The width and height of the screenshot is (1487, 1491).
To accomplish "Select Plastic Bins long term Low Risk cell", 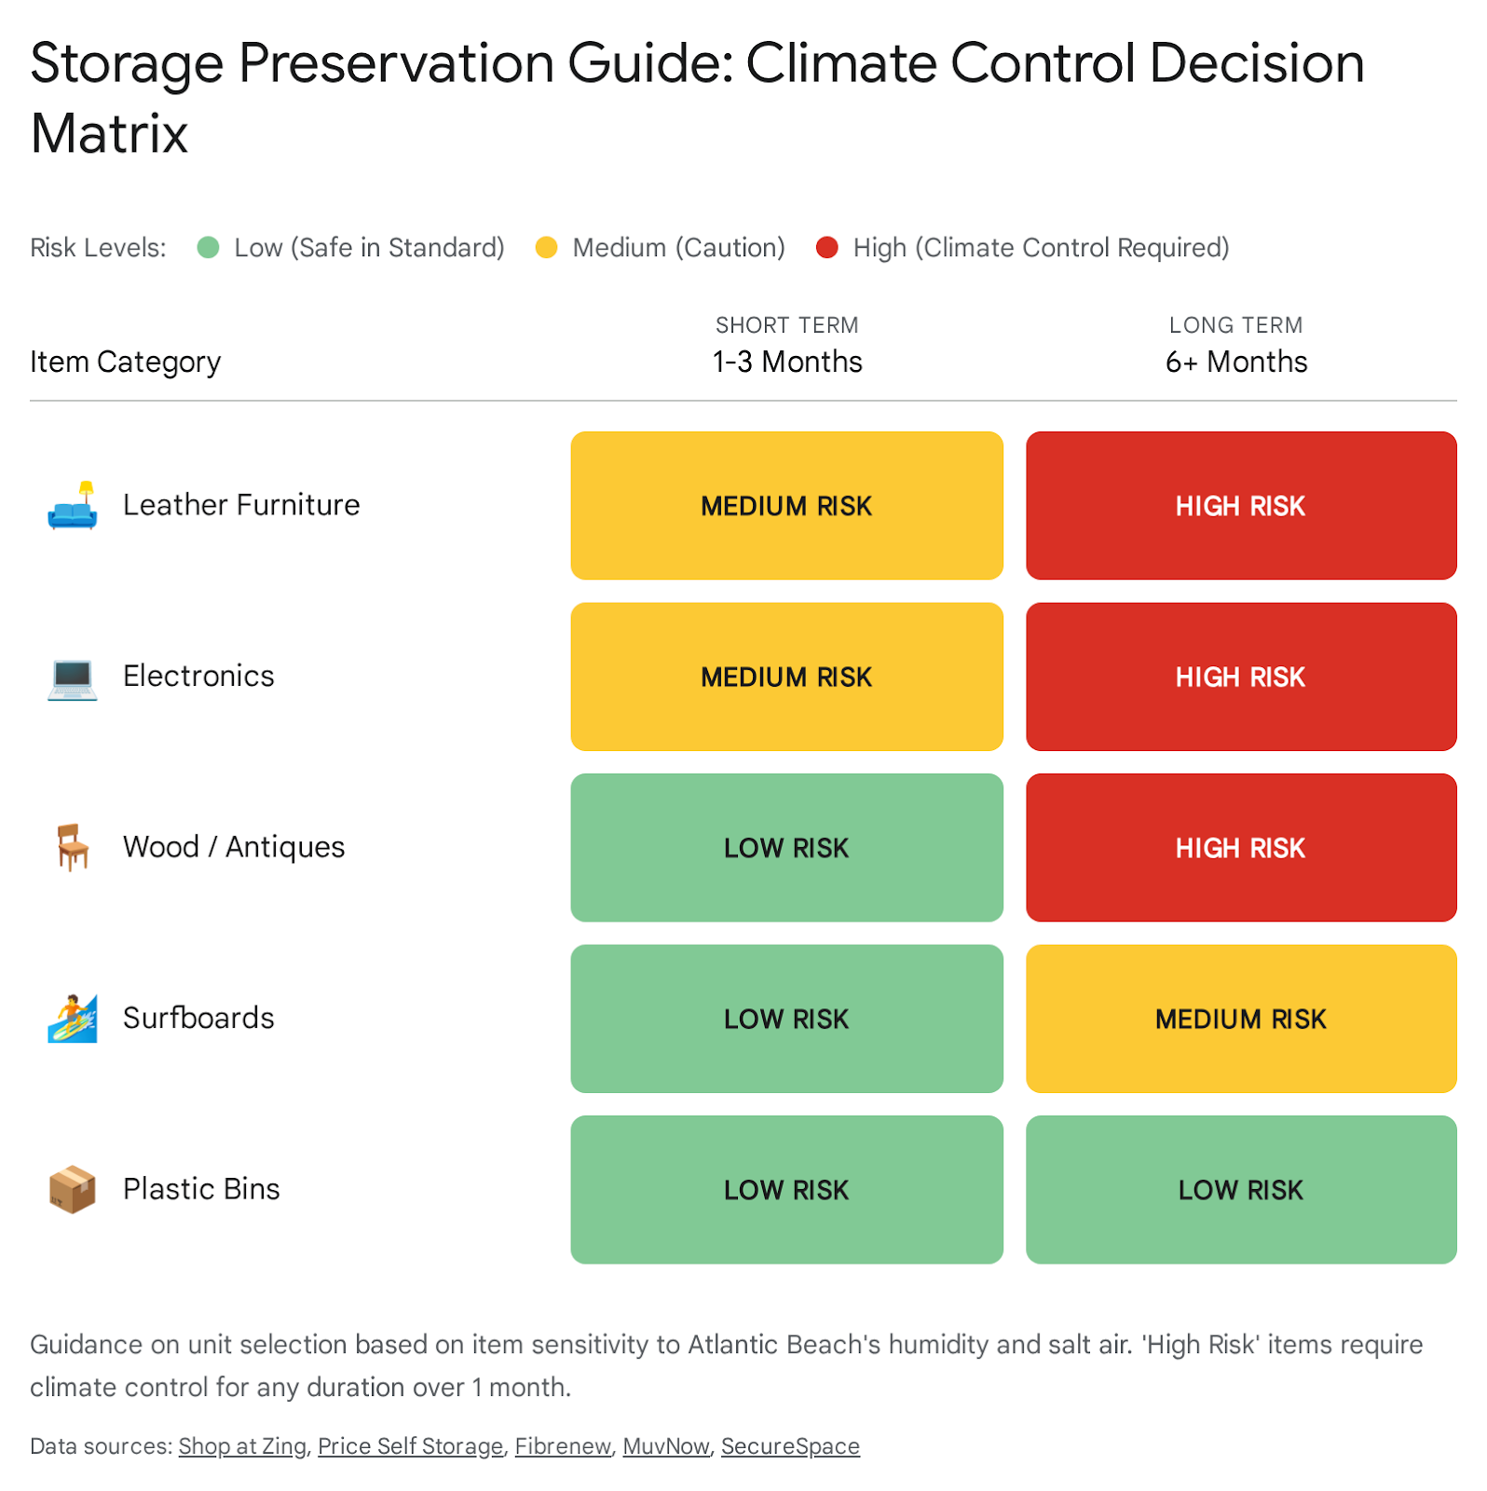I will click(1241, 1190).
